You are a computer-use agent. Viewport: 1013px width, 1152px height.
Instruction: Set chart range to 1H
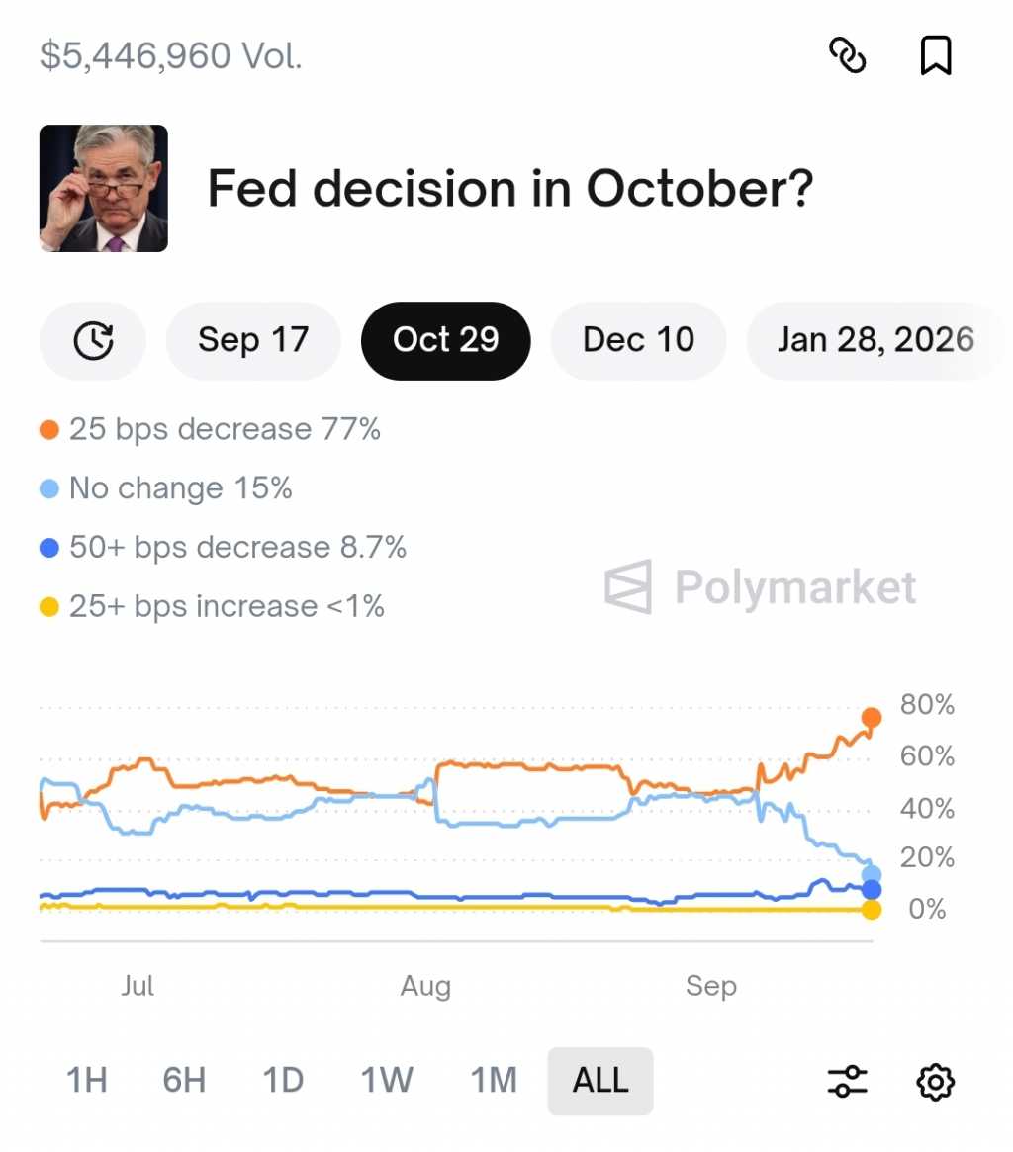pyautogui.click(x=86, y=1080)
